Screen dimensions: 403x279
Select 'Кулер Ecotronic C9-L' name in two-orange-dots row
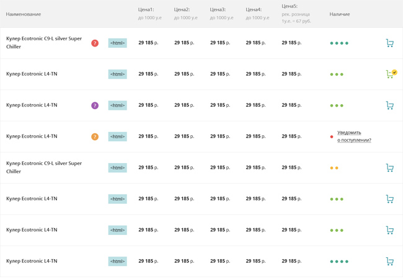tap(44, 167)
